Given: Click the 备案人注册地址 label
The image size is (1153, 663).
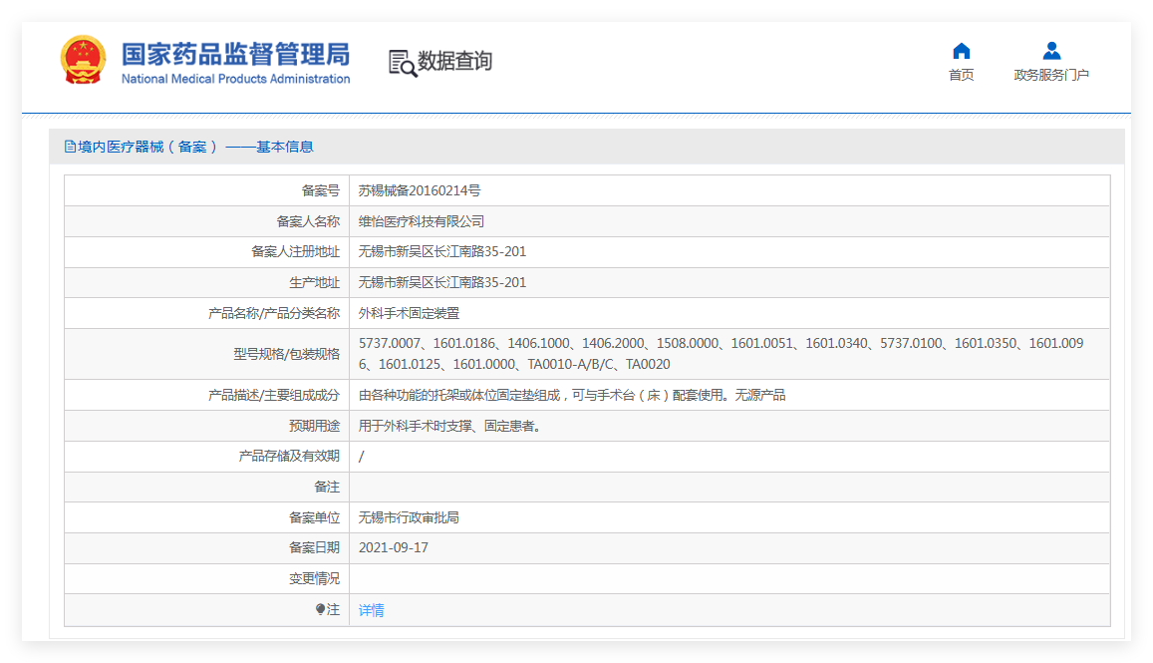Looking at the screenshot, I should coord(296,251).
